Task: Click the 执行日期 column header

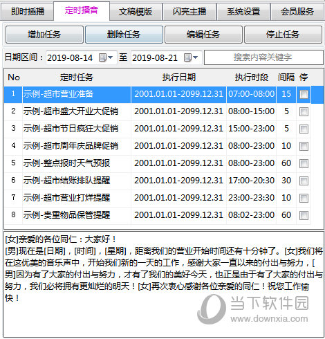Action: [x=178, y=77]
